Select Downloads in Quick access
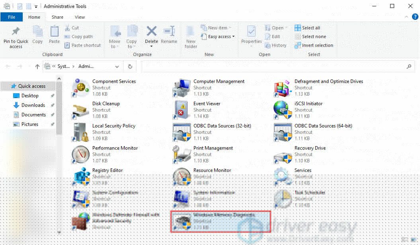The height and width of the screenshot is (245, 420). 33,105
